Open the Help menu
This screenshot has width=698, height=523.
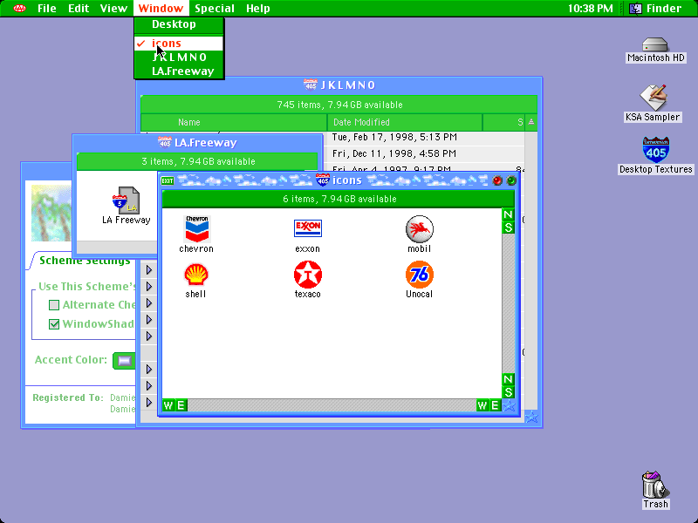click(258, 8)
